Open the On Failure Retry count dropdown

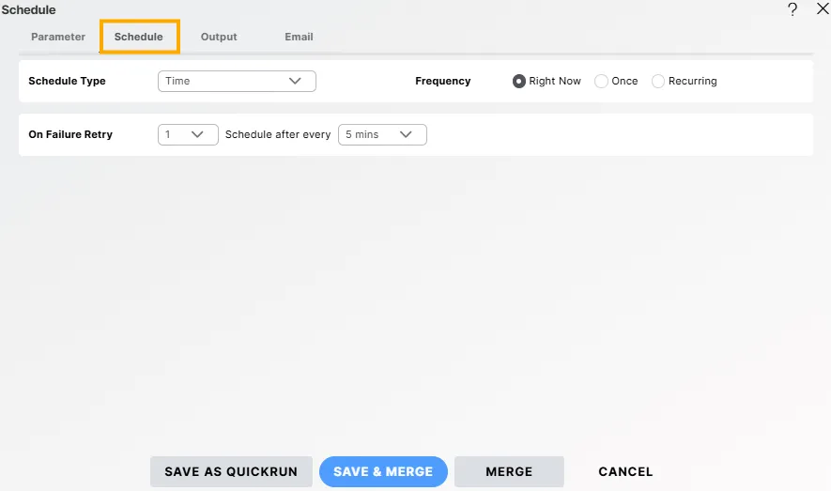point(188,134)
